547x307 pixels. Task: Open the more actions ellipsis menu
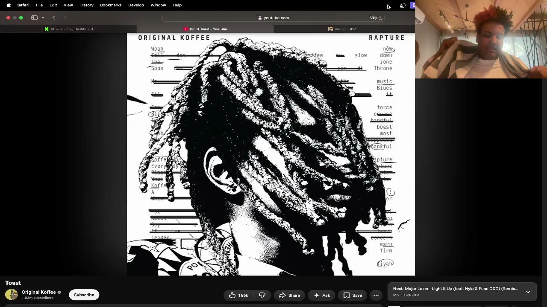(x=376, y=295)
